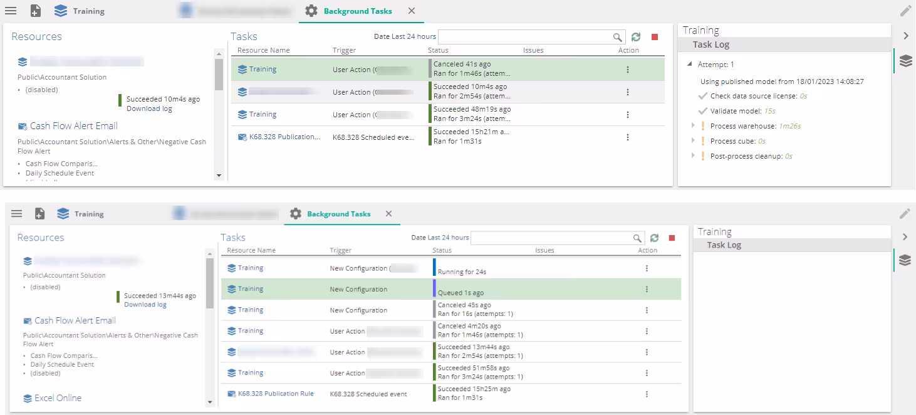Open action menu for Succeeded 48m19s ago task
This screenshot has width=916, height=415.
pos(628,115)
